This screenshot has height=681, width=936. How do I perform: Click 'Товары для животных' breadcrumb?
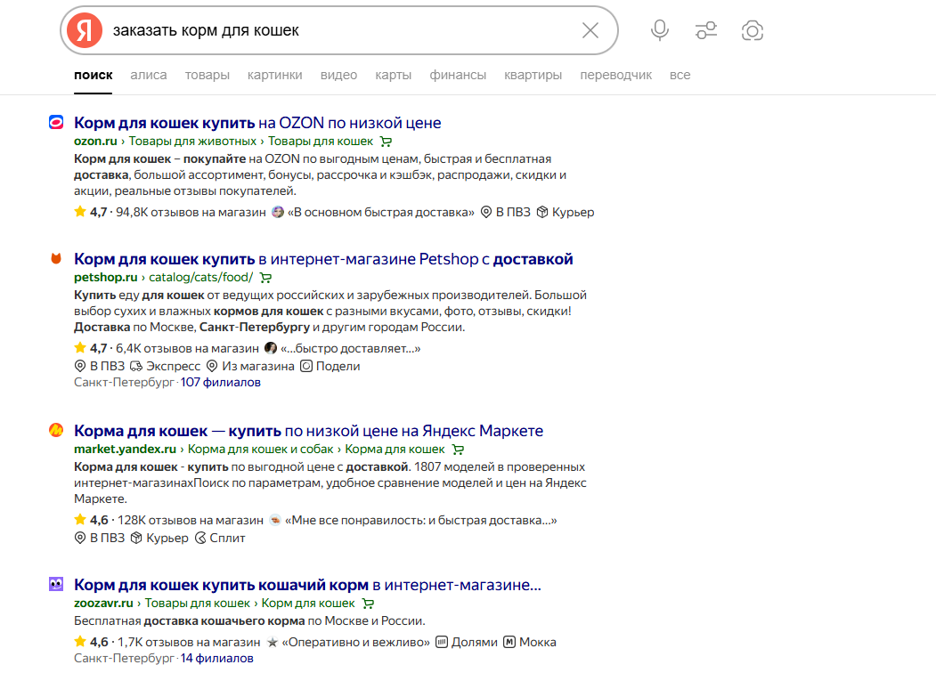(x=192, y=142)
